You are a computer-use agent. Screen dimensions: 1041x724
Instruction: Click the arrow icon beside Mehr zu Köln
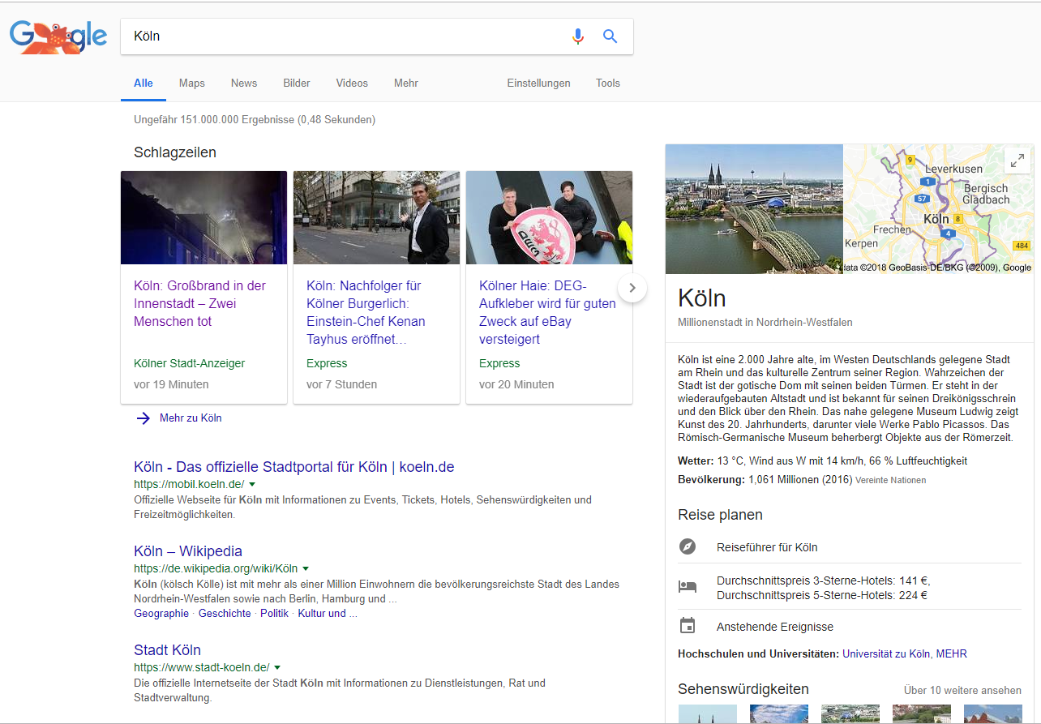(x=144, y=418)
